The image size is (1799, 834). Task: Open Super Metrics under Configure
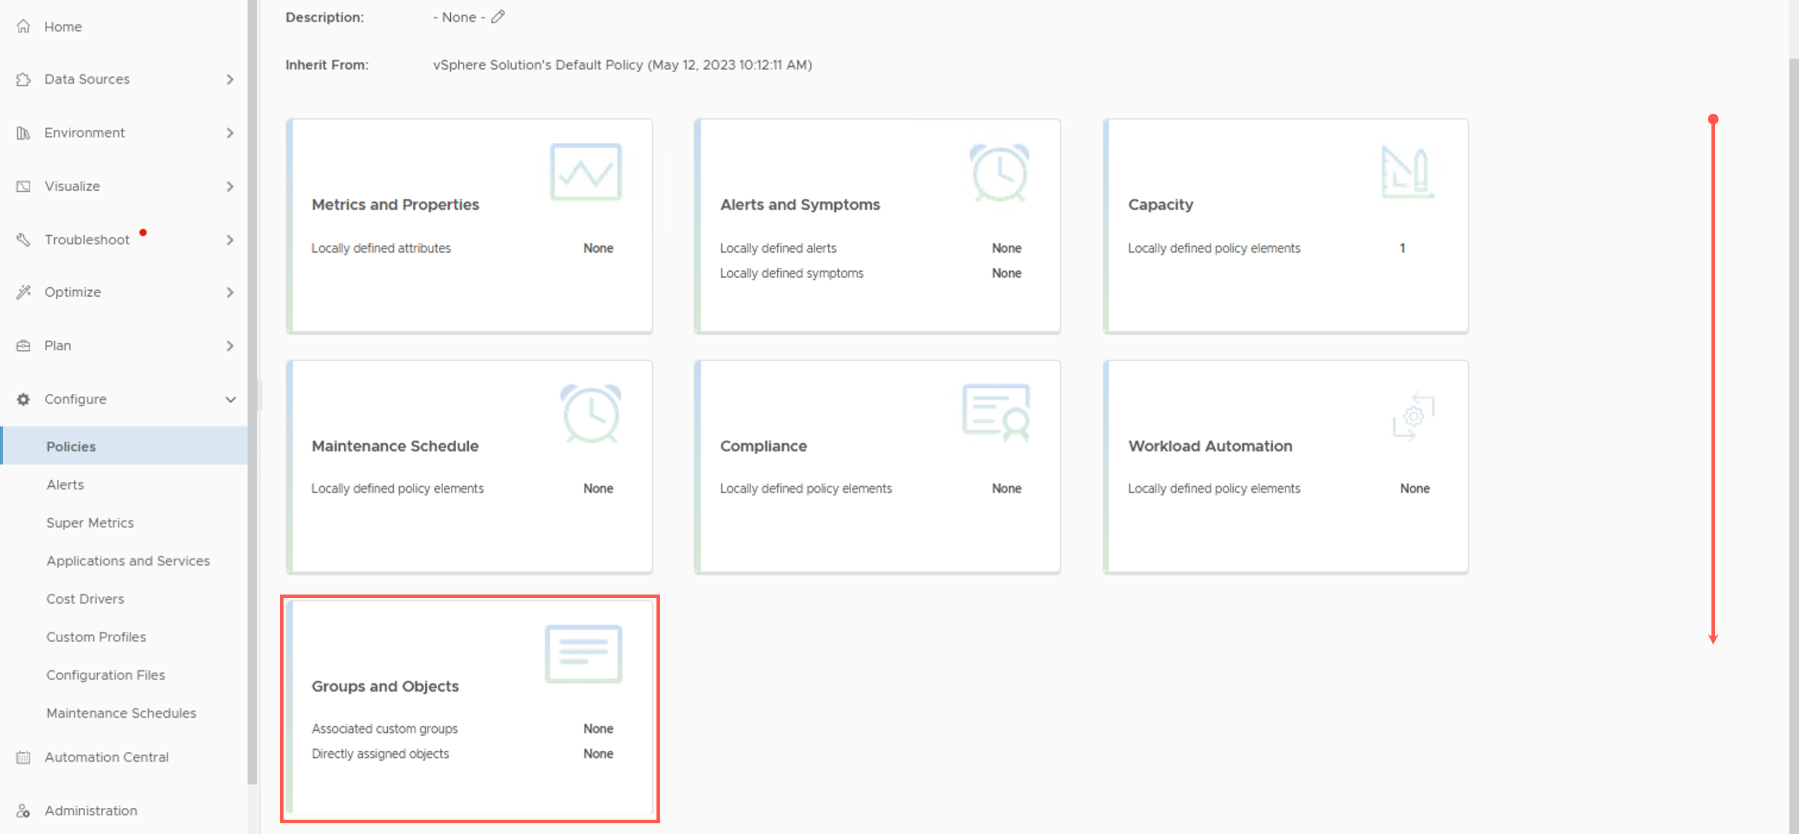tap(90, 522)
